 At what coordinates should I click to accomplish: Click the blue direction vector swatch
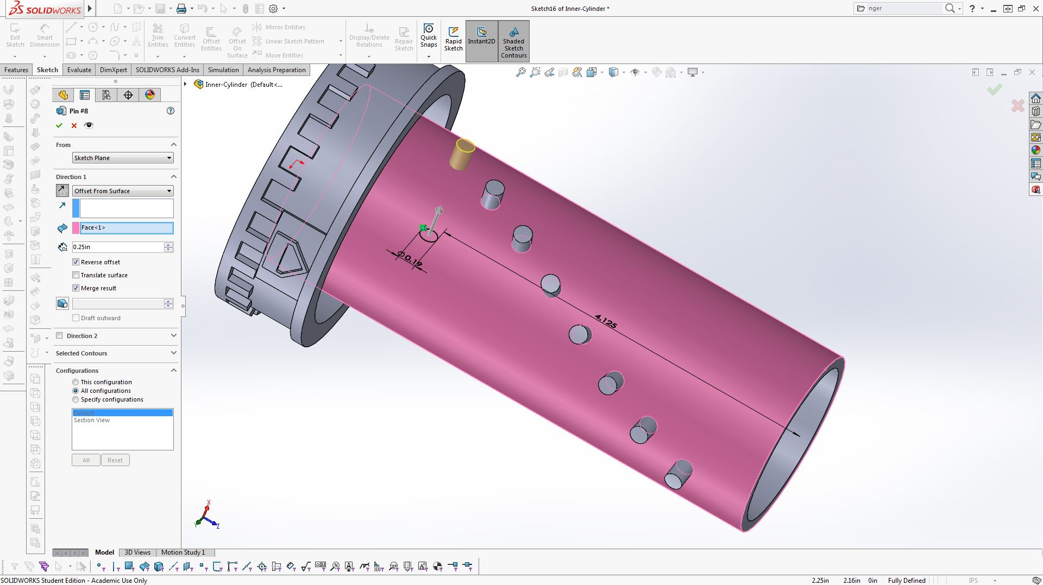[76, 208]
